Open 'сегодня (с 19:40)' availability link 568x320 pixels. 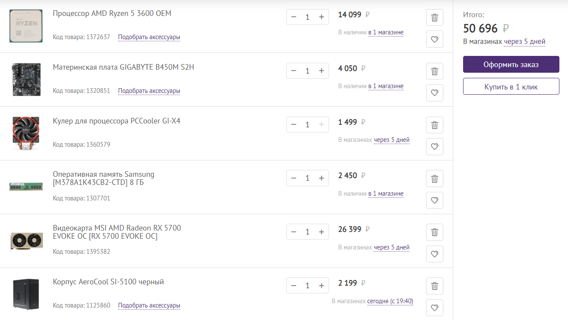[390, 301]
